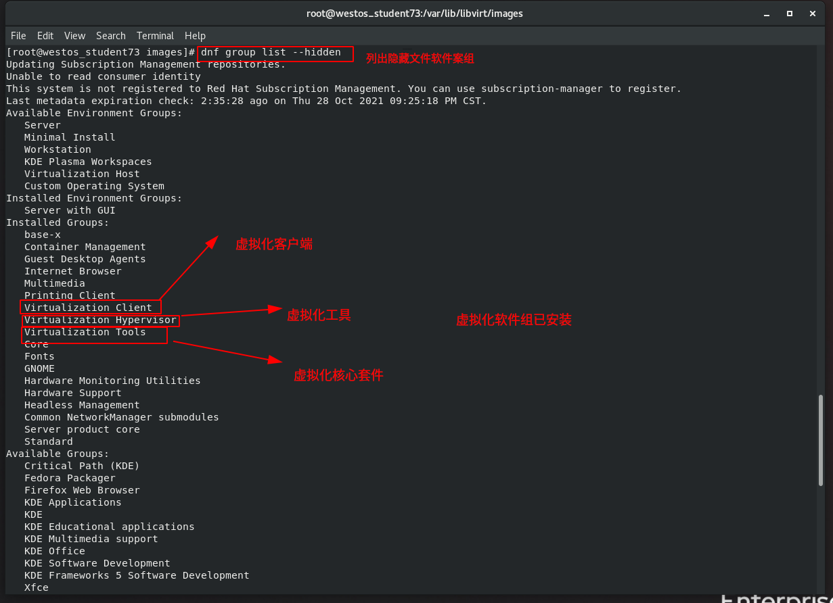Click the window title 'root@westos_student73'
833x603 pixels.
[415, 14]
